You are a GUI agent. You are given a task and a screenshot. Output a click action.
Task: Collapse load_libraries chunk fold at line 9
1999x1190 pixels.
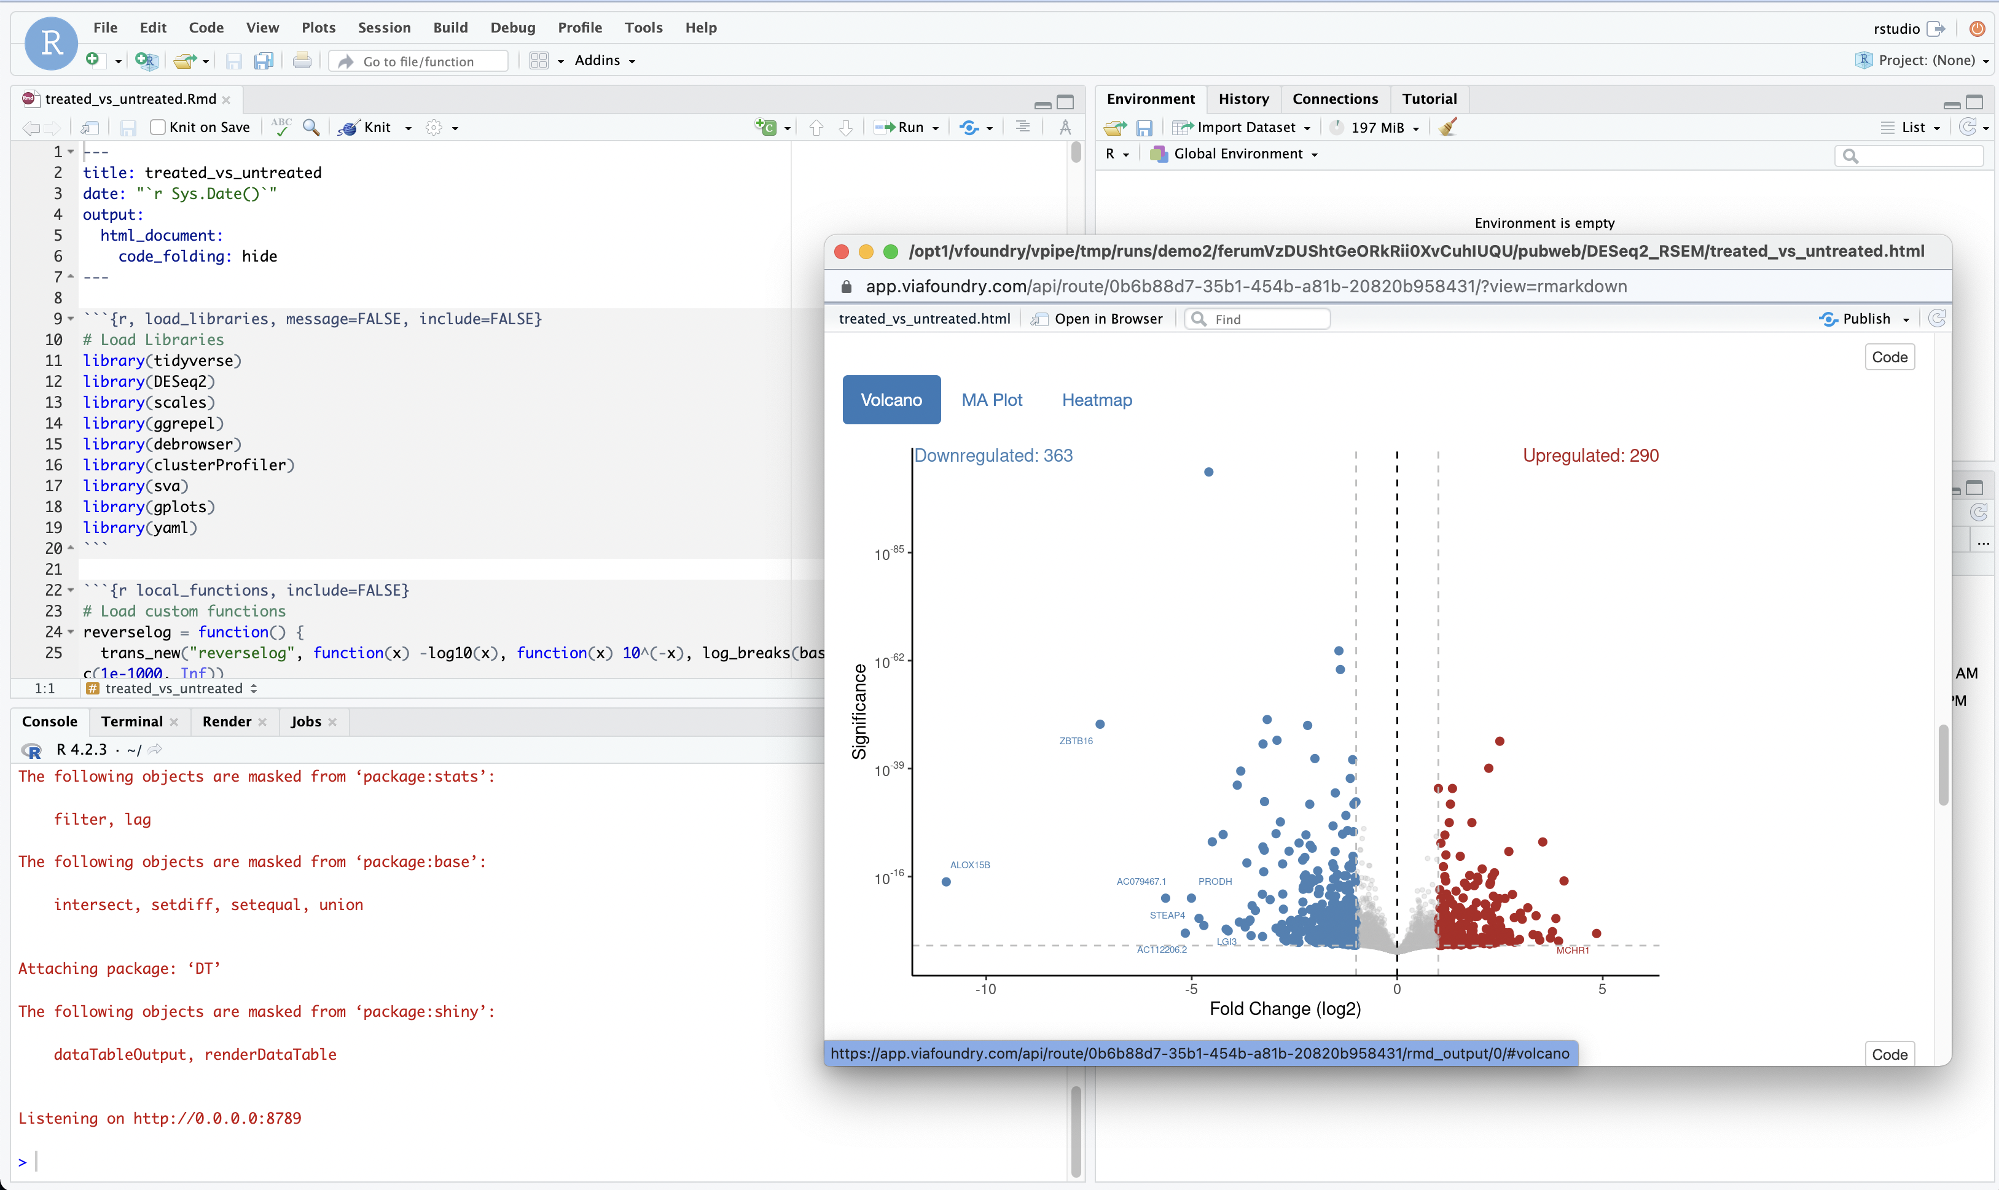71,318
